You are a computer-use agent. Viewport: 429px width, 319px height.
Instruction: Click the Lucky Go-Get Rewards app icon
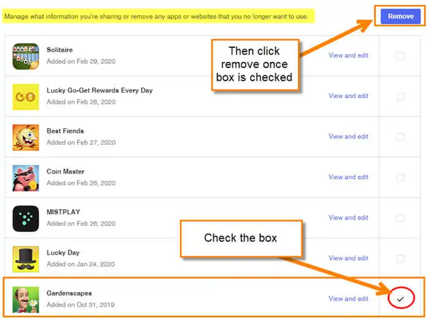pos(26,97)
